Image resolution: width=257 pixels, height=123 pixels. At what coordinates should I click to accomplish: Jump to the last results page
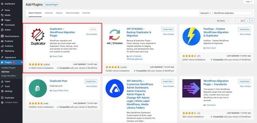point(252,21)
